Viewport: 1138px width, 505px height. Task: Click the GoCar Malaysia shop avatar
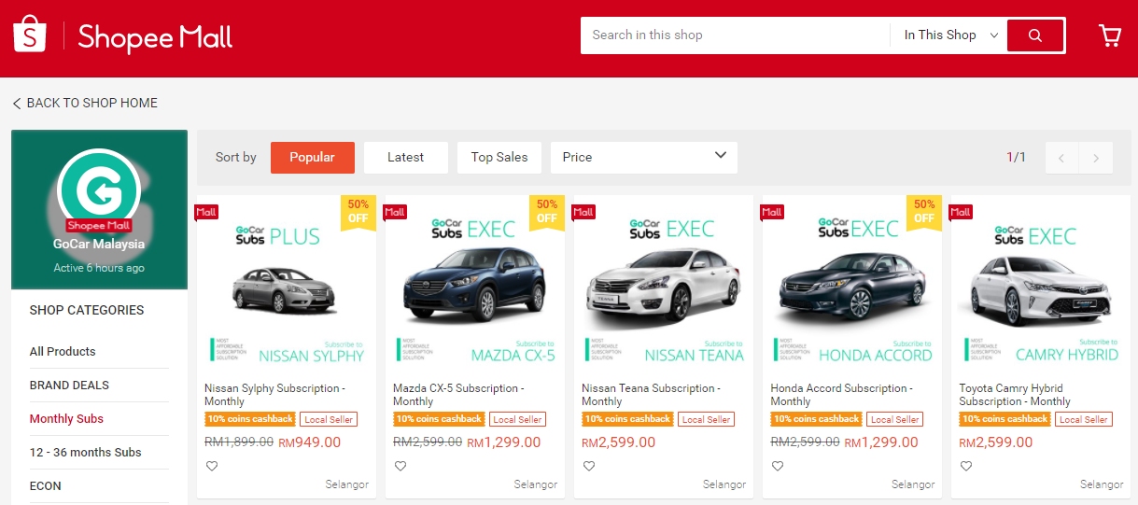pyautogui.click(x=99, y=190)
